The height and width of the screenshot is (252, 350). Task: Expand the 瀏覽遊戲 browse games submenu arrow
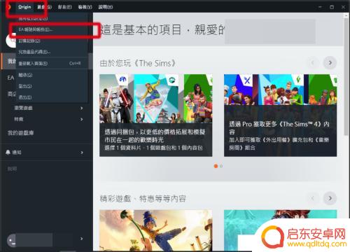[x=81, y=108]
